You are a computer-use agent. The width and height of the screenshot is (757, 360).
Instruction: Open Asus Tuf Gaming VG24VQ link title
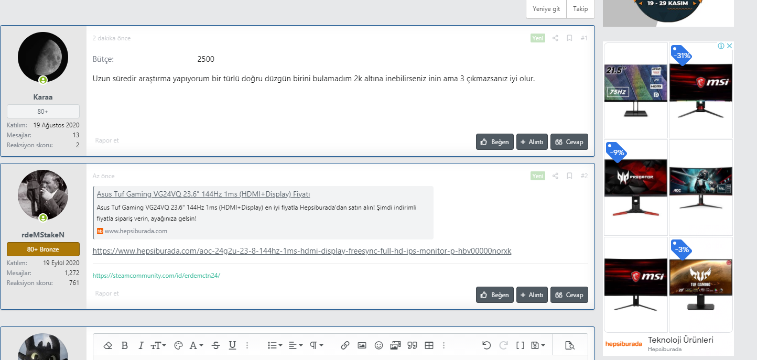(x=203, y=194)
